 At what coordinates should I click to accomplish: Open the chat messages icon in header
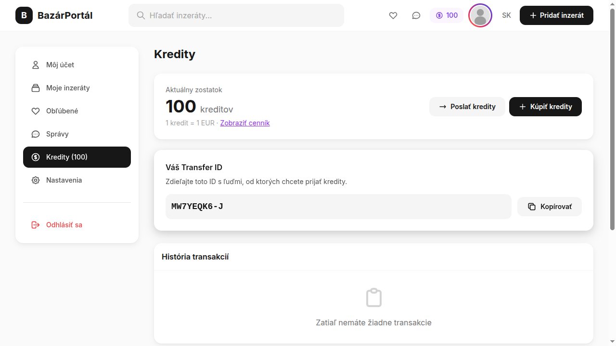[416, 15]
